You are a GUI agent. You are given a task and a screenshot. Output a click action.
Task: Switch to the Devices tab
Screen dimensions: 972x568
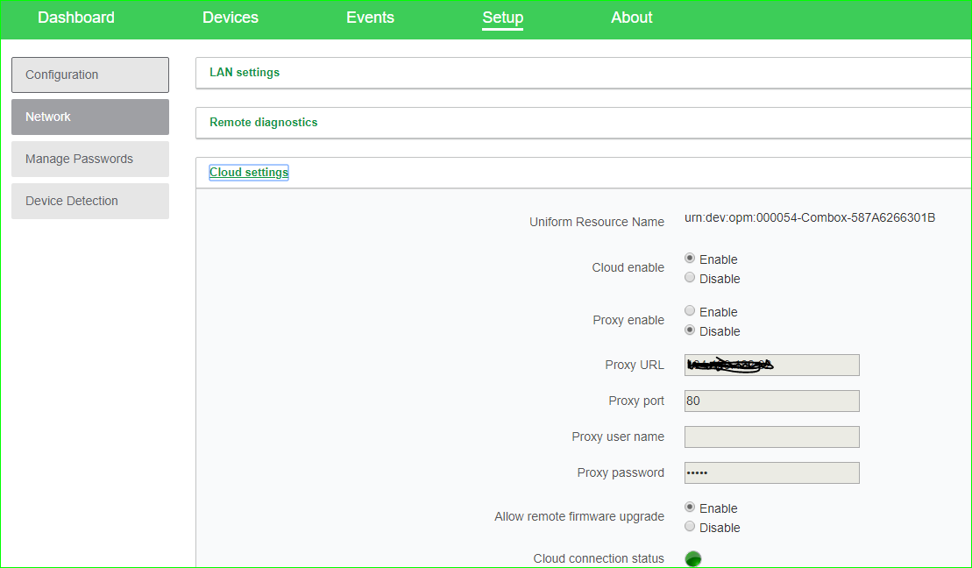pyautogui.click(x=230, y=18)
